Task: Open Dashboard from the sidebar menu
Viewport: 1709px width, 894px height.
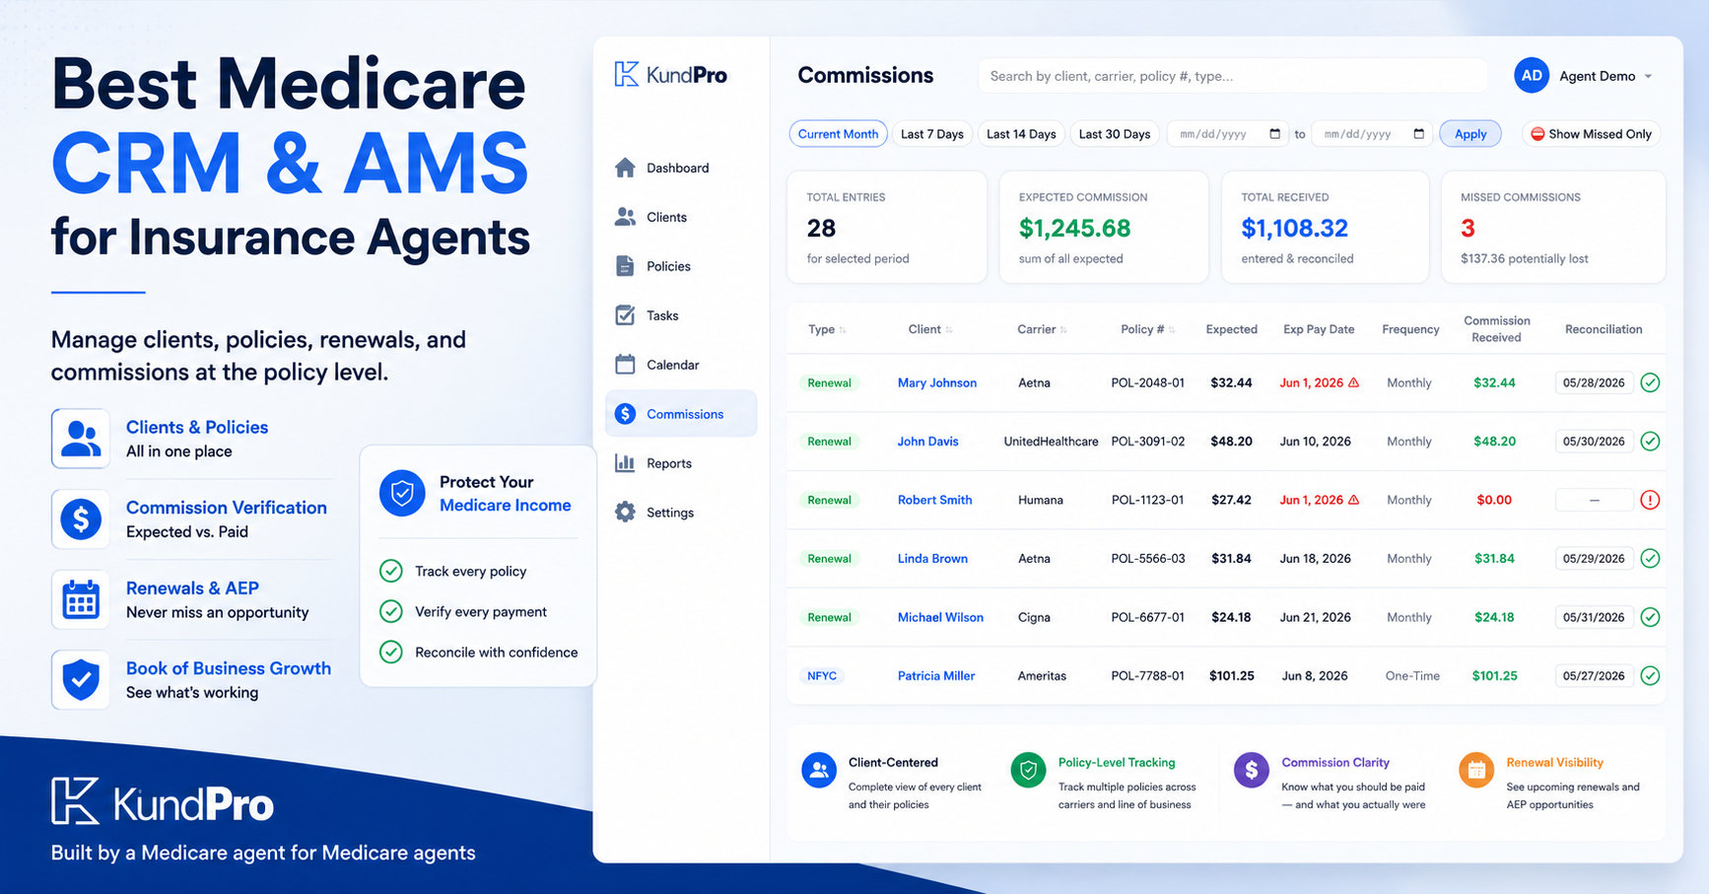Action: tap(680, 168)
